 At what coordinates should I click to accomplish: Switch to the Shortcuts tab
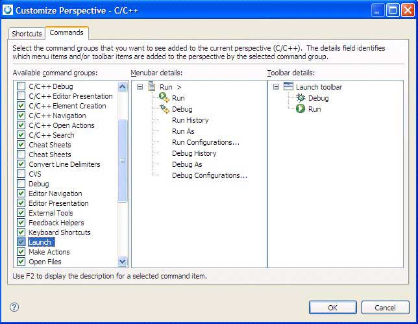click(x=27, y=34)
